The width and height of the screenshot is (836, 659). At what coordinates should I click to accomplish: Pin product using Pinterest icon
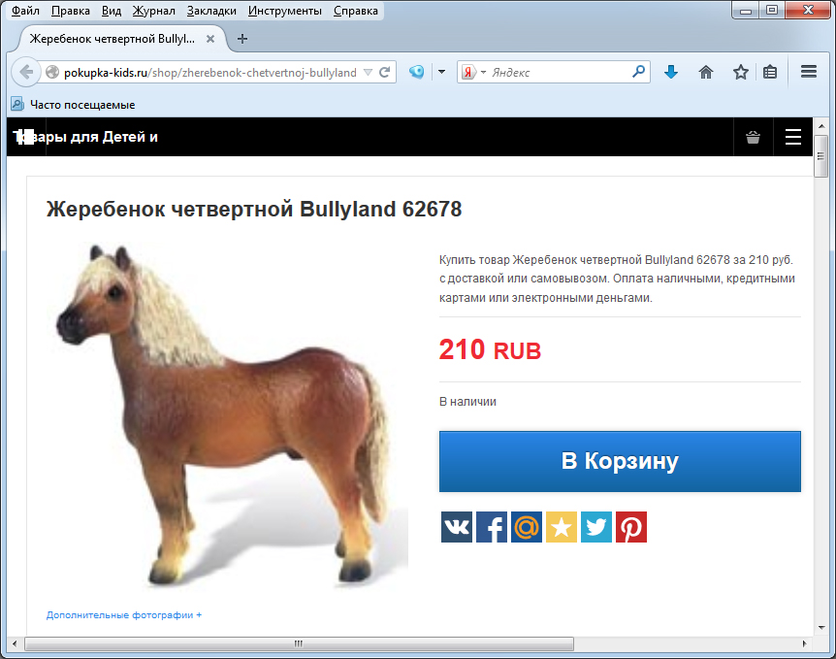pyautogui.click(x=631, y=527)
